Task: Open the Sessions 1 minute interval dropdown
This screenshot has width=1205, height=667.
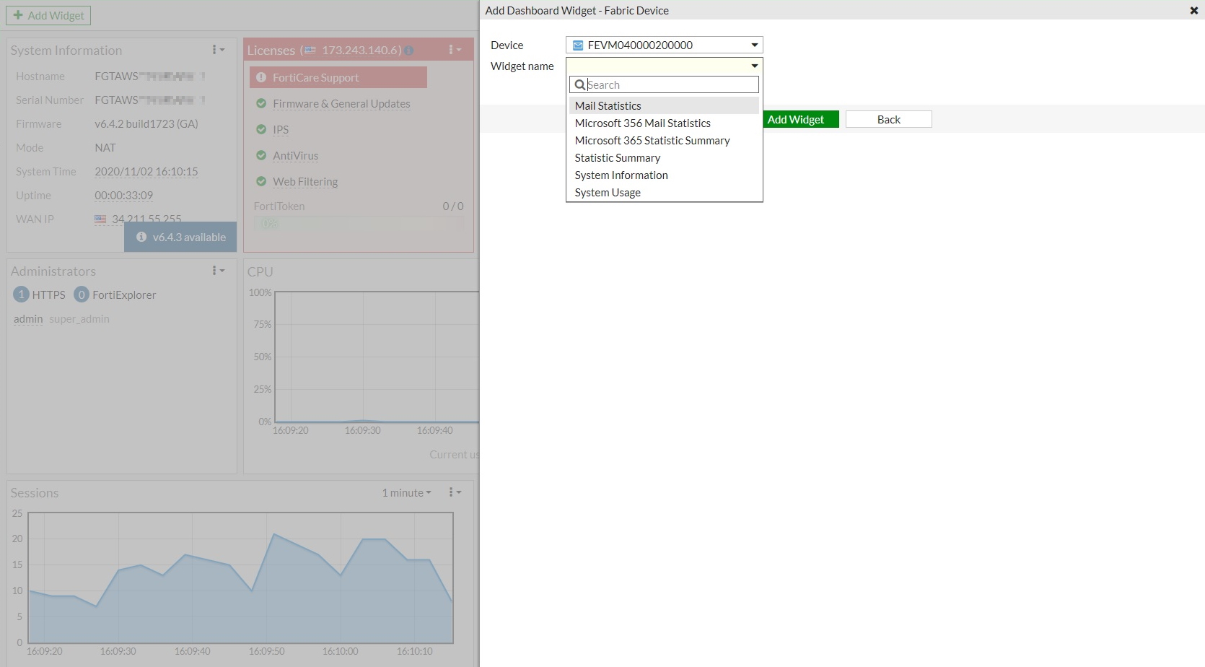Action: (x=406, y=492)
